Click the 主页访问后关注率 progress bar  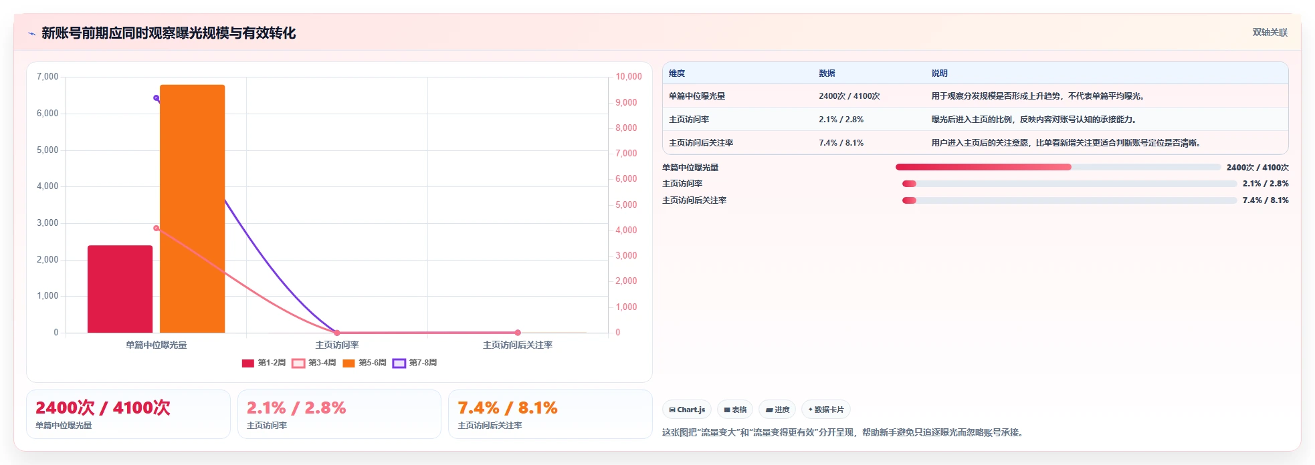pos(1070,200)
